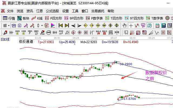Toggle the 线 line display icon

(149, 26)
